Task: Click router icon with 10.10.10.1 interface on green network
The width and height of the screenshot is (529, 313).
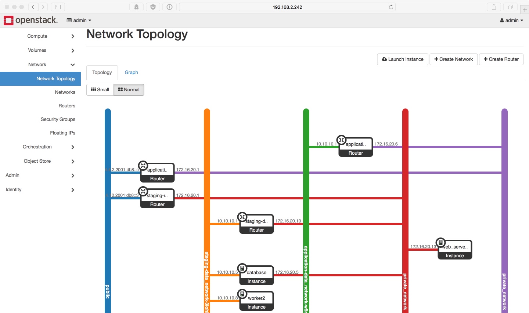Action: tap(341, 140)
